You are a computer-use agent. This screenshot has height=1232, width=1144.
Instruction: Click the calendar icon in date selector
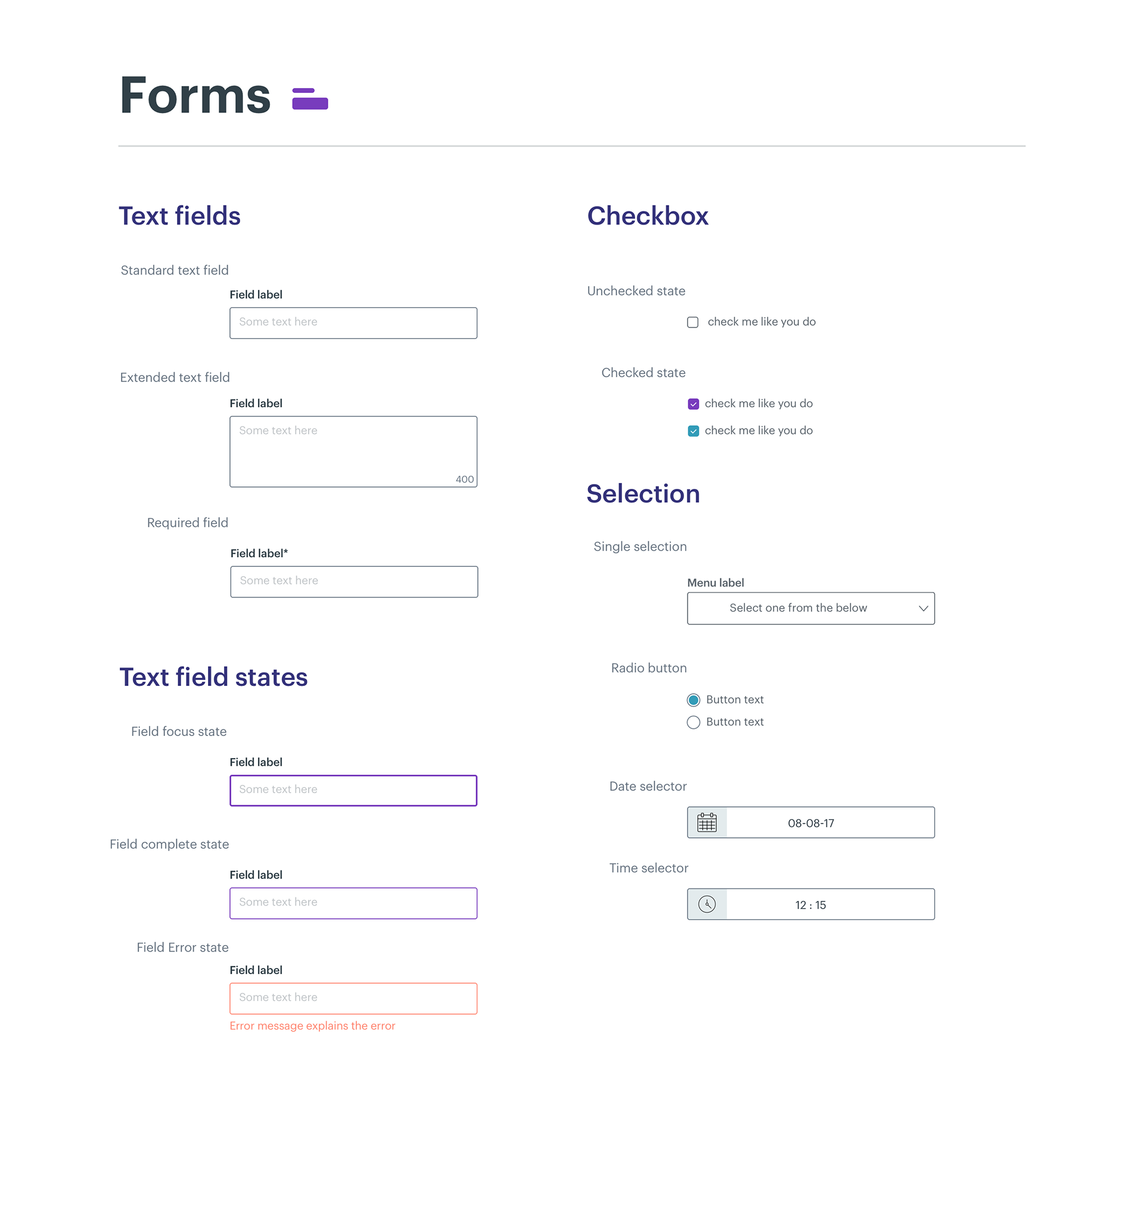(707, 822)
